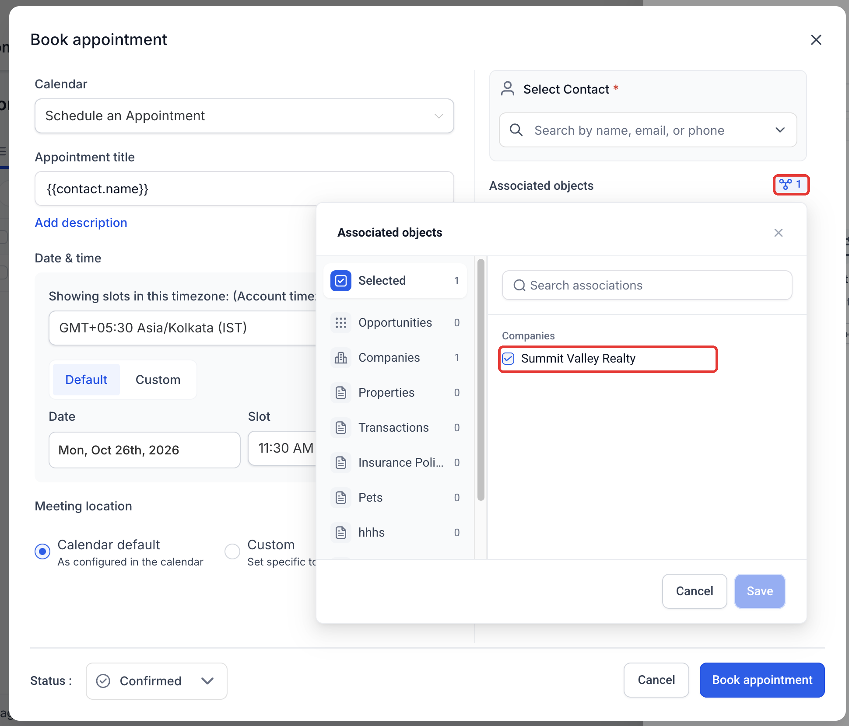Open the date picker Mon, Oct 26th, 2026

pyautogui.click(x=144, y=450)
